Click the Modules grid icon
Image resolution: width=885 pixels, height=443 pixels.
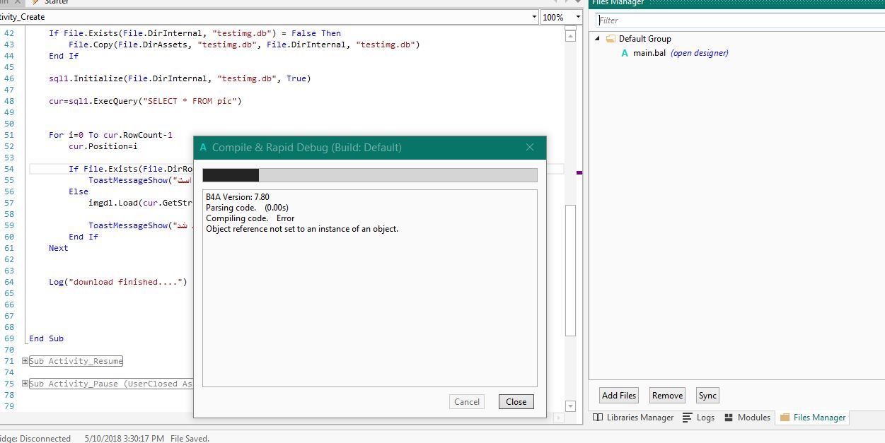pos(729,418)
